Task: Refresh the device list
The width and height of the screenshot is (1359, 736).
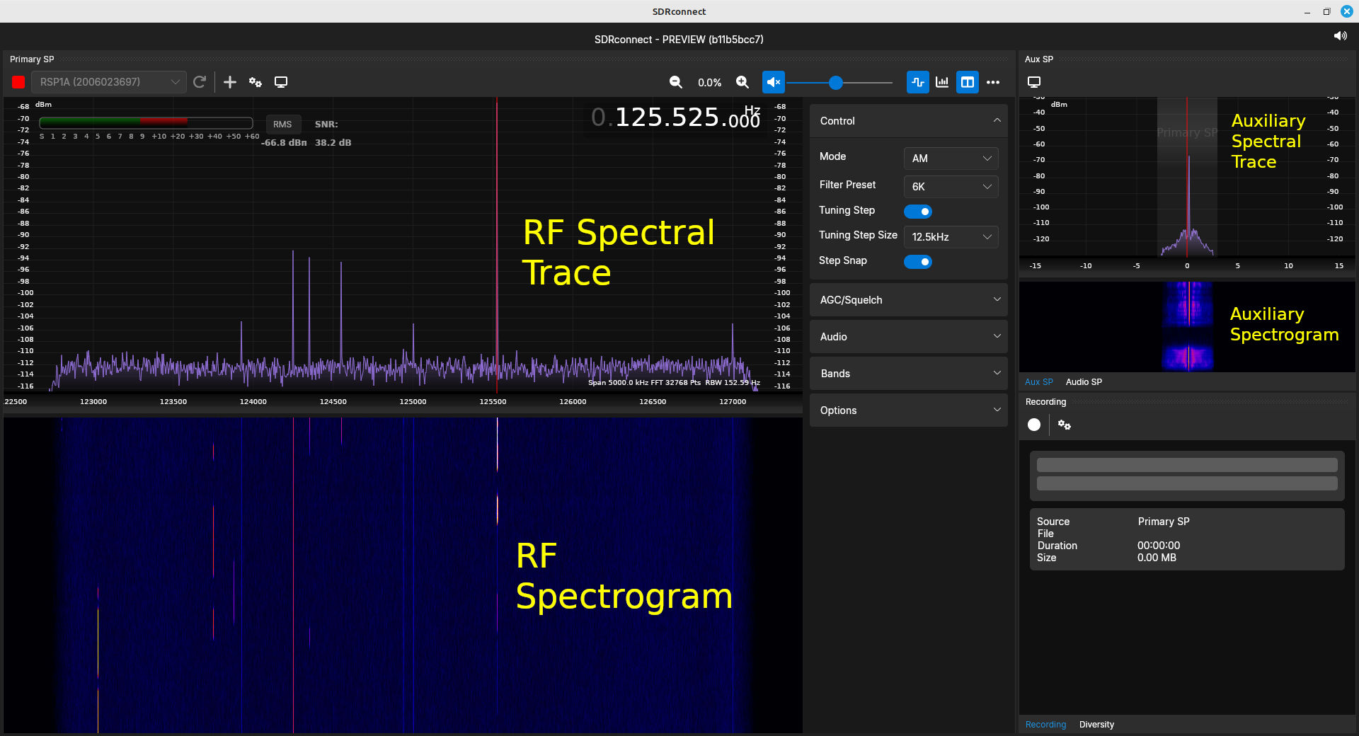Action: [x=200, y=82]
